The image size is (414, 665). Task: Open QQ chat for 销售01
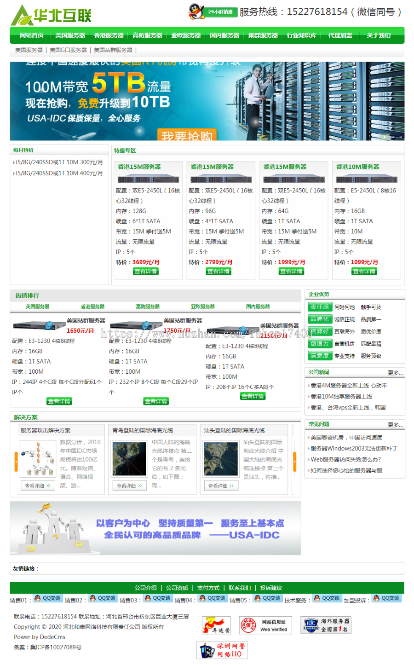click(x=47, y=598)
